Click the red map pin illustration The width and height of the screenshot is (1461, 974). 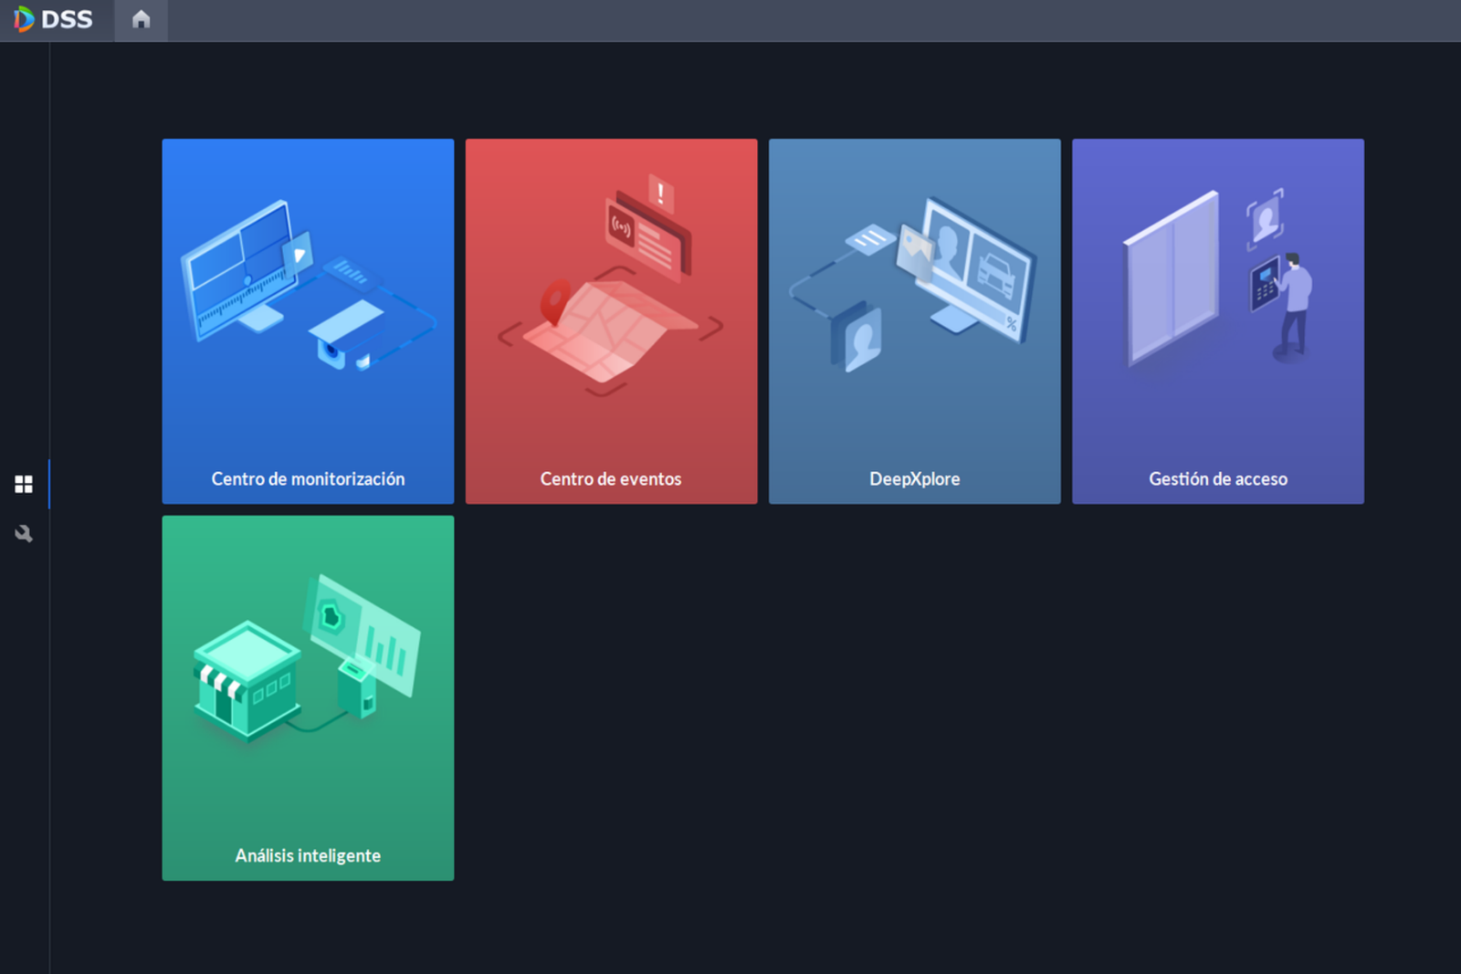555,302
